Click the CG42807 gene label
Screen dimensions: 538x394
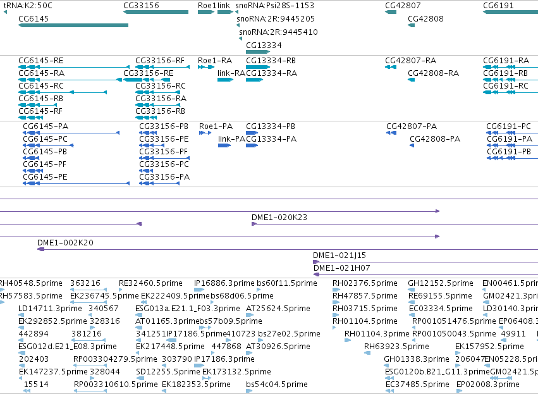[403, 6]
